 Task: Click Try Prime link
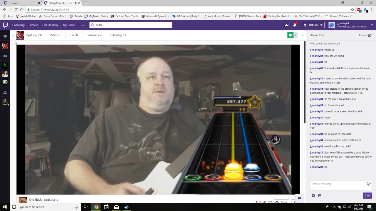pyautogui.click(x=69, y=25)
